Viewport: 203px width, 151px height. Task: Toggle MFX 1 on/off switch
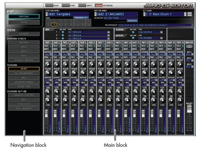click(63, 32)
